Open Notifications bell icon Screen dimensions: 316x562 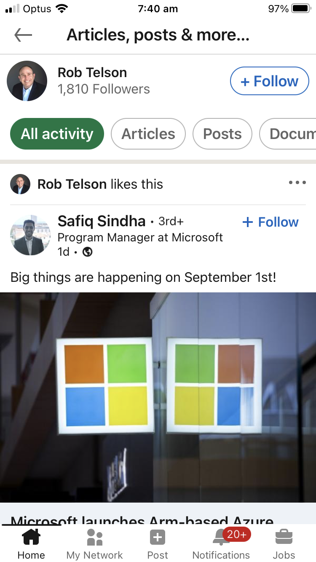pos(222,538)
